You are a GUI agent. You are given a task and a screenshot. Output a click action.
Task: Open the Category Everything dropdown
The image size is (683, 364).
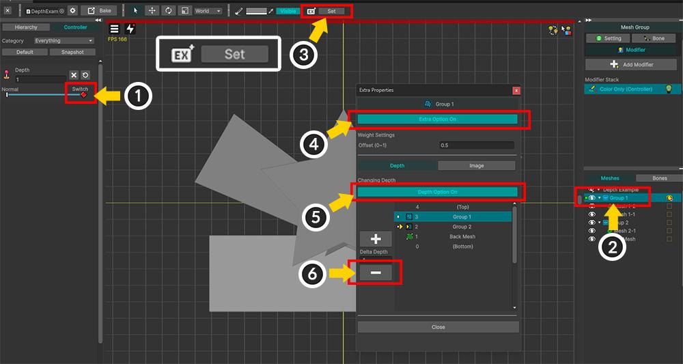tap(64, 41)
